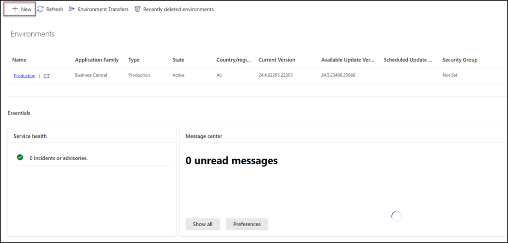Sort by Scheduled Update column header
This screenshot has width=508, height=243.
coord(408,60)
